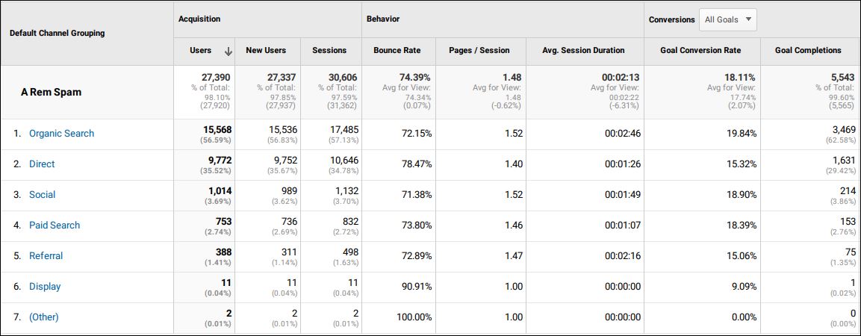Screen dimensions: 861x336
Task: Click Organic Search bounce rate 72.15%
Action: click(416, 134)
